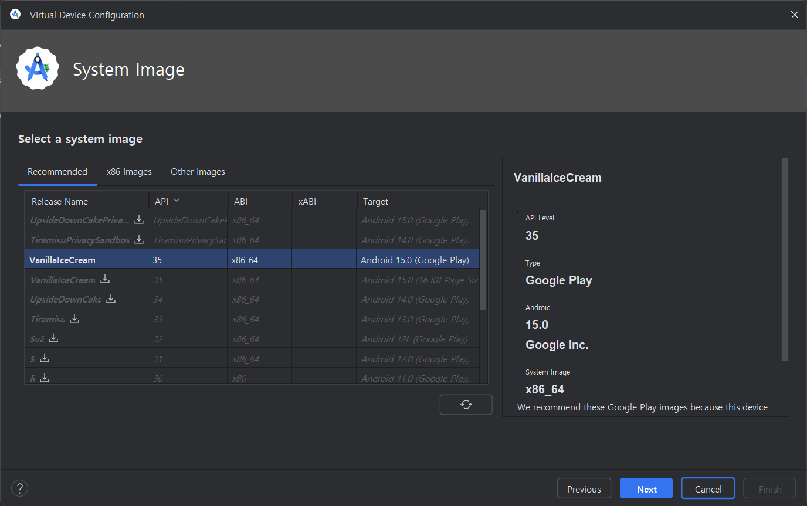The height and width of the screenshot is (506, 807).
Task: Sort by API column arrow
Action: pyautogui.click(x=177, y=201)
